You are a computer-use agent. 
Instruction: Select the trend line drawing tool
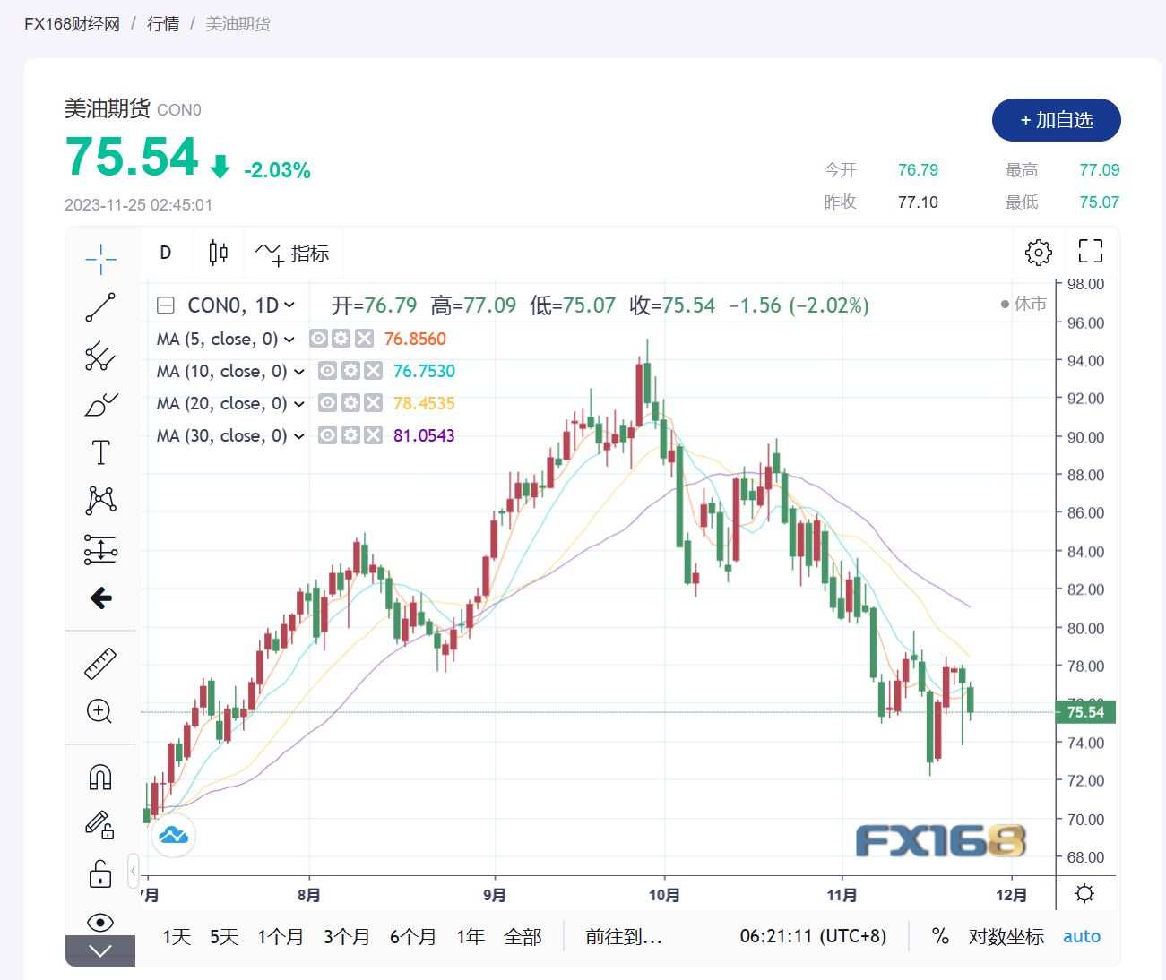click(x=100, y=307)
